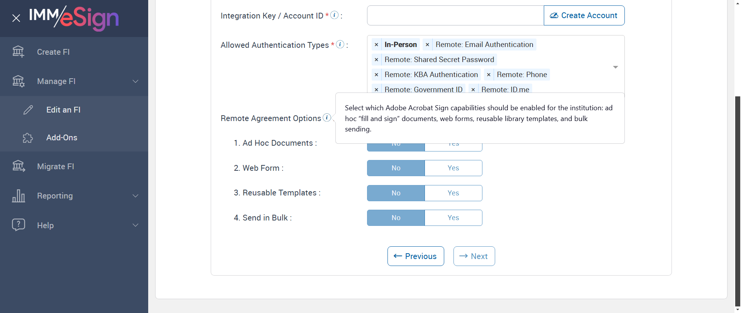The width and height of the screenshot is (741, 313).
Task: Click the Migrate FI bank icon
Action: click(18, 166)
